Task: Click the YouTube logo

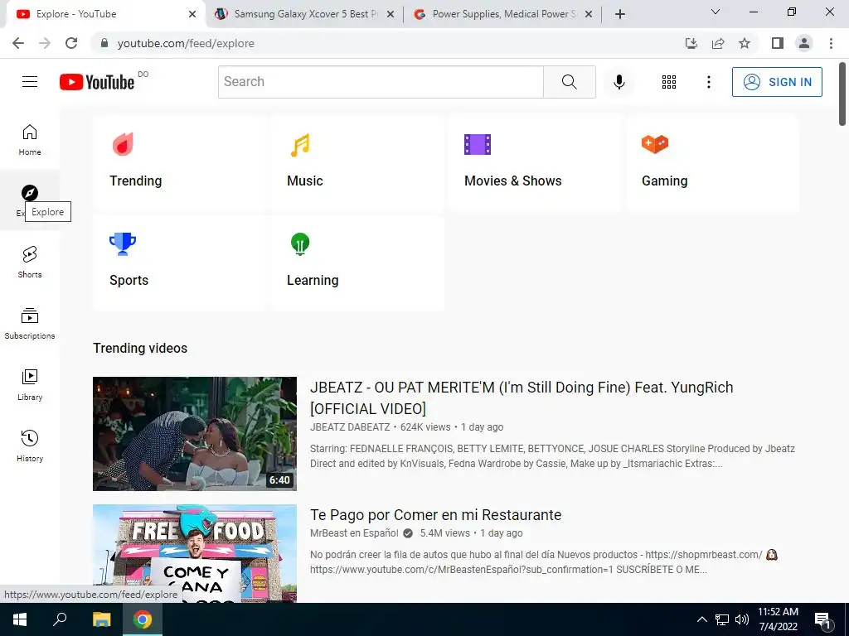Action: (x=97, y=82)
